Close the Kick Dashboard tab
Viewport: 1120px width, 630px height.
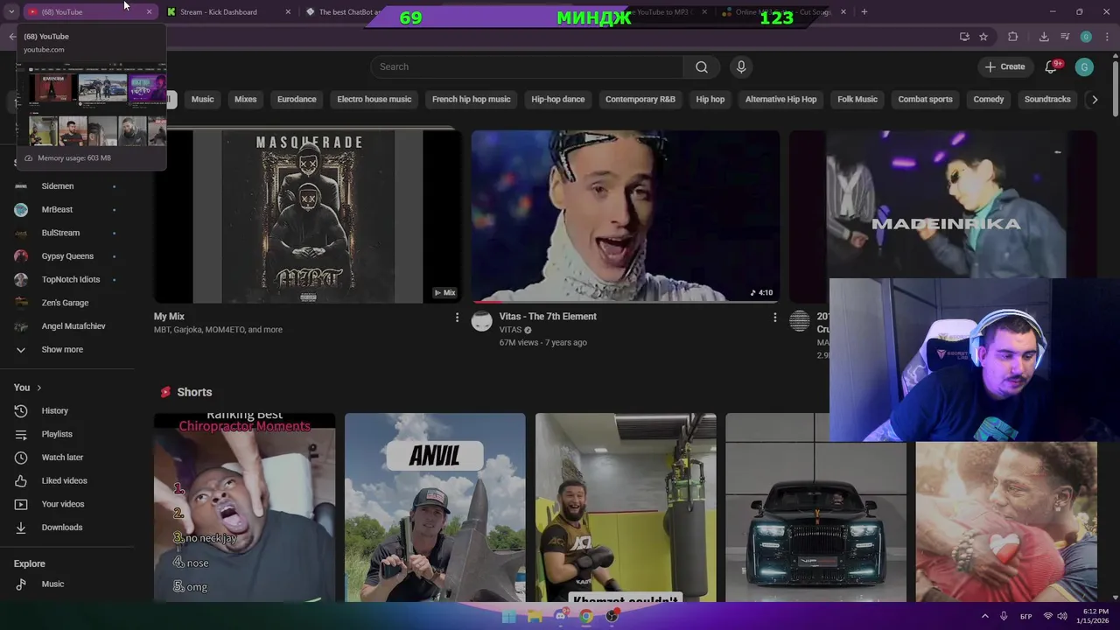(x=289, y=12)
